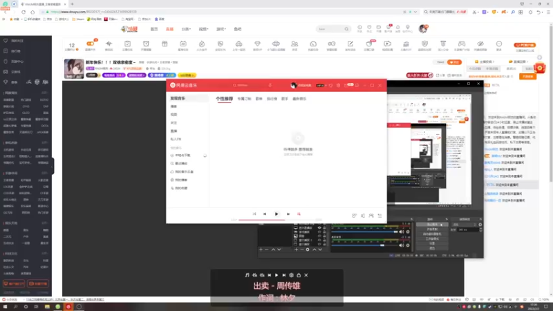Open settings gear on desktop lyrics bar
553x311 pixels.
(x=291, y=275)
